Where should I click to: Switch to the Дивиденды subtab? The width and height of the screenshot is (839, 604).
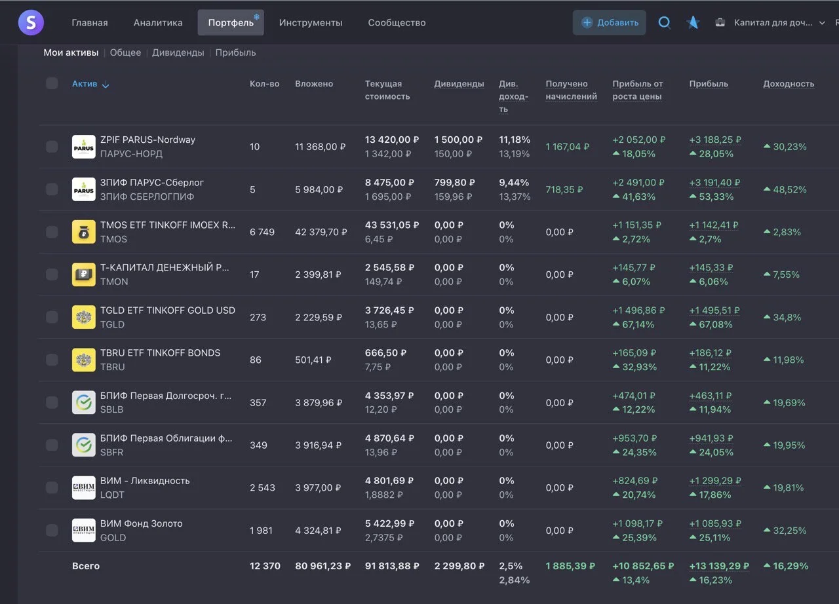coord(178,52)
